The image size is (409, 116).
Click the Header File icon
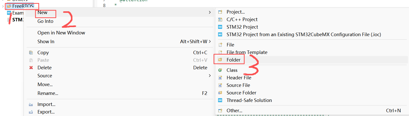click(220, 78)
